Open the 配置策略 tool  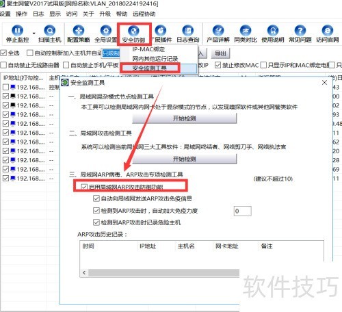pyautogui.click(x=79, y=34)
